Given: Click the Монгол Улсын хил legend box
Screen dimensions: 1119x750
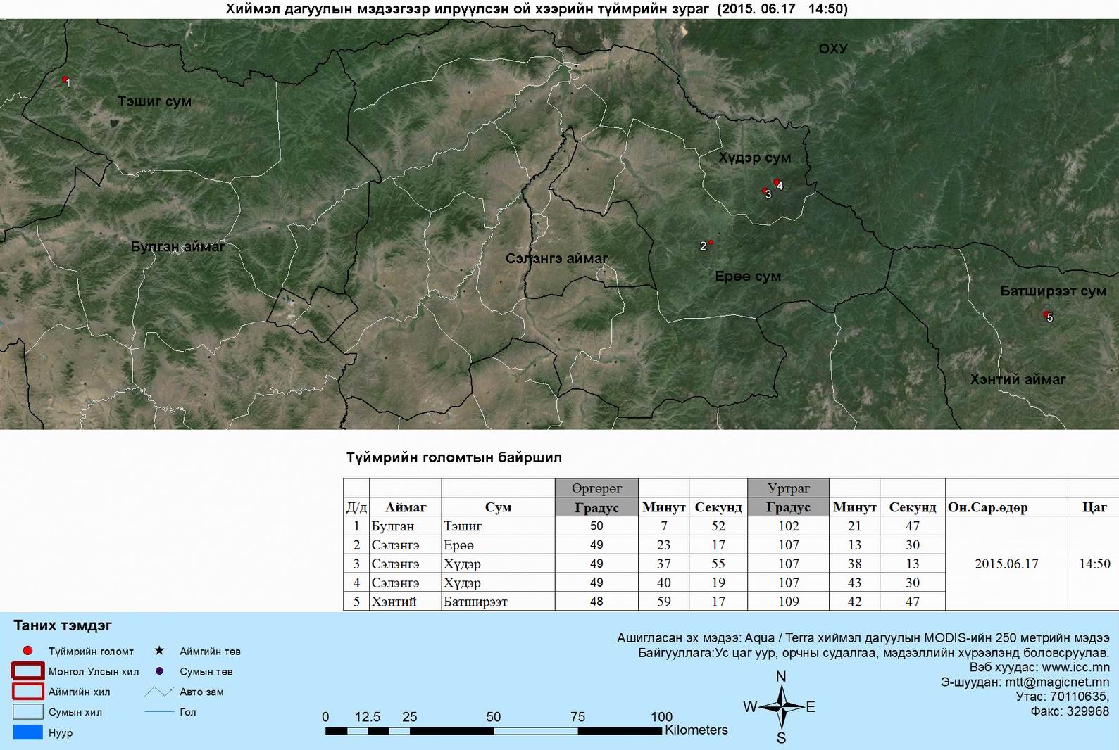Looking at the screenshot, I should click(x=27, y=671).
